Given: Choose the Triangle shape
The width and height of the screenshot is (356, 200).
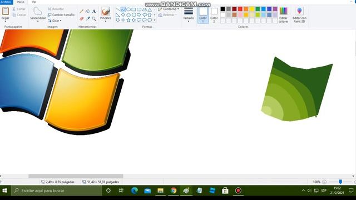Looking at the screenshot, I should pos(150,9).
